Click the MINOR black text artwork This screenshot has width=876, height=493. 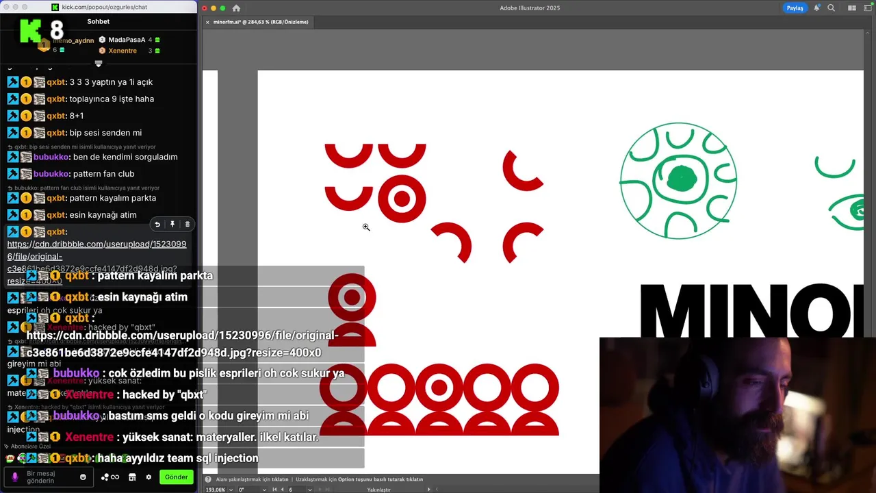751,310
